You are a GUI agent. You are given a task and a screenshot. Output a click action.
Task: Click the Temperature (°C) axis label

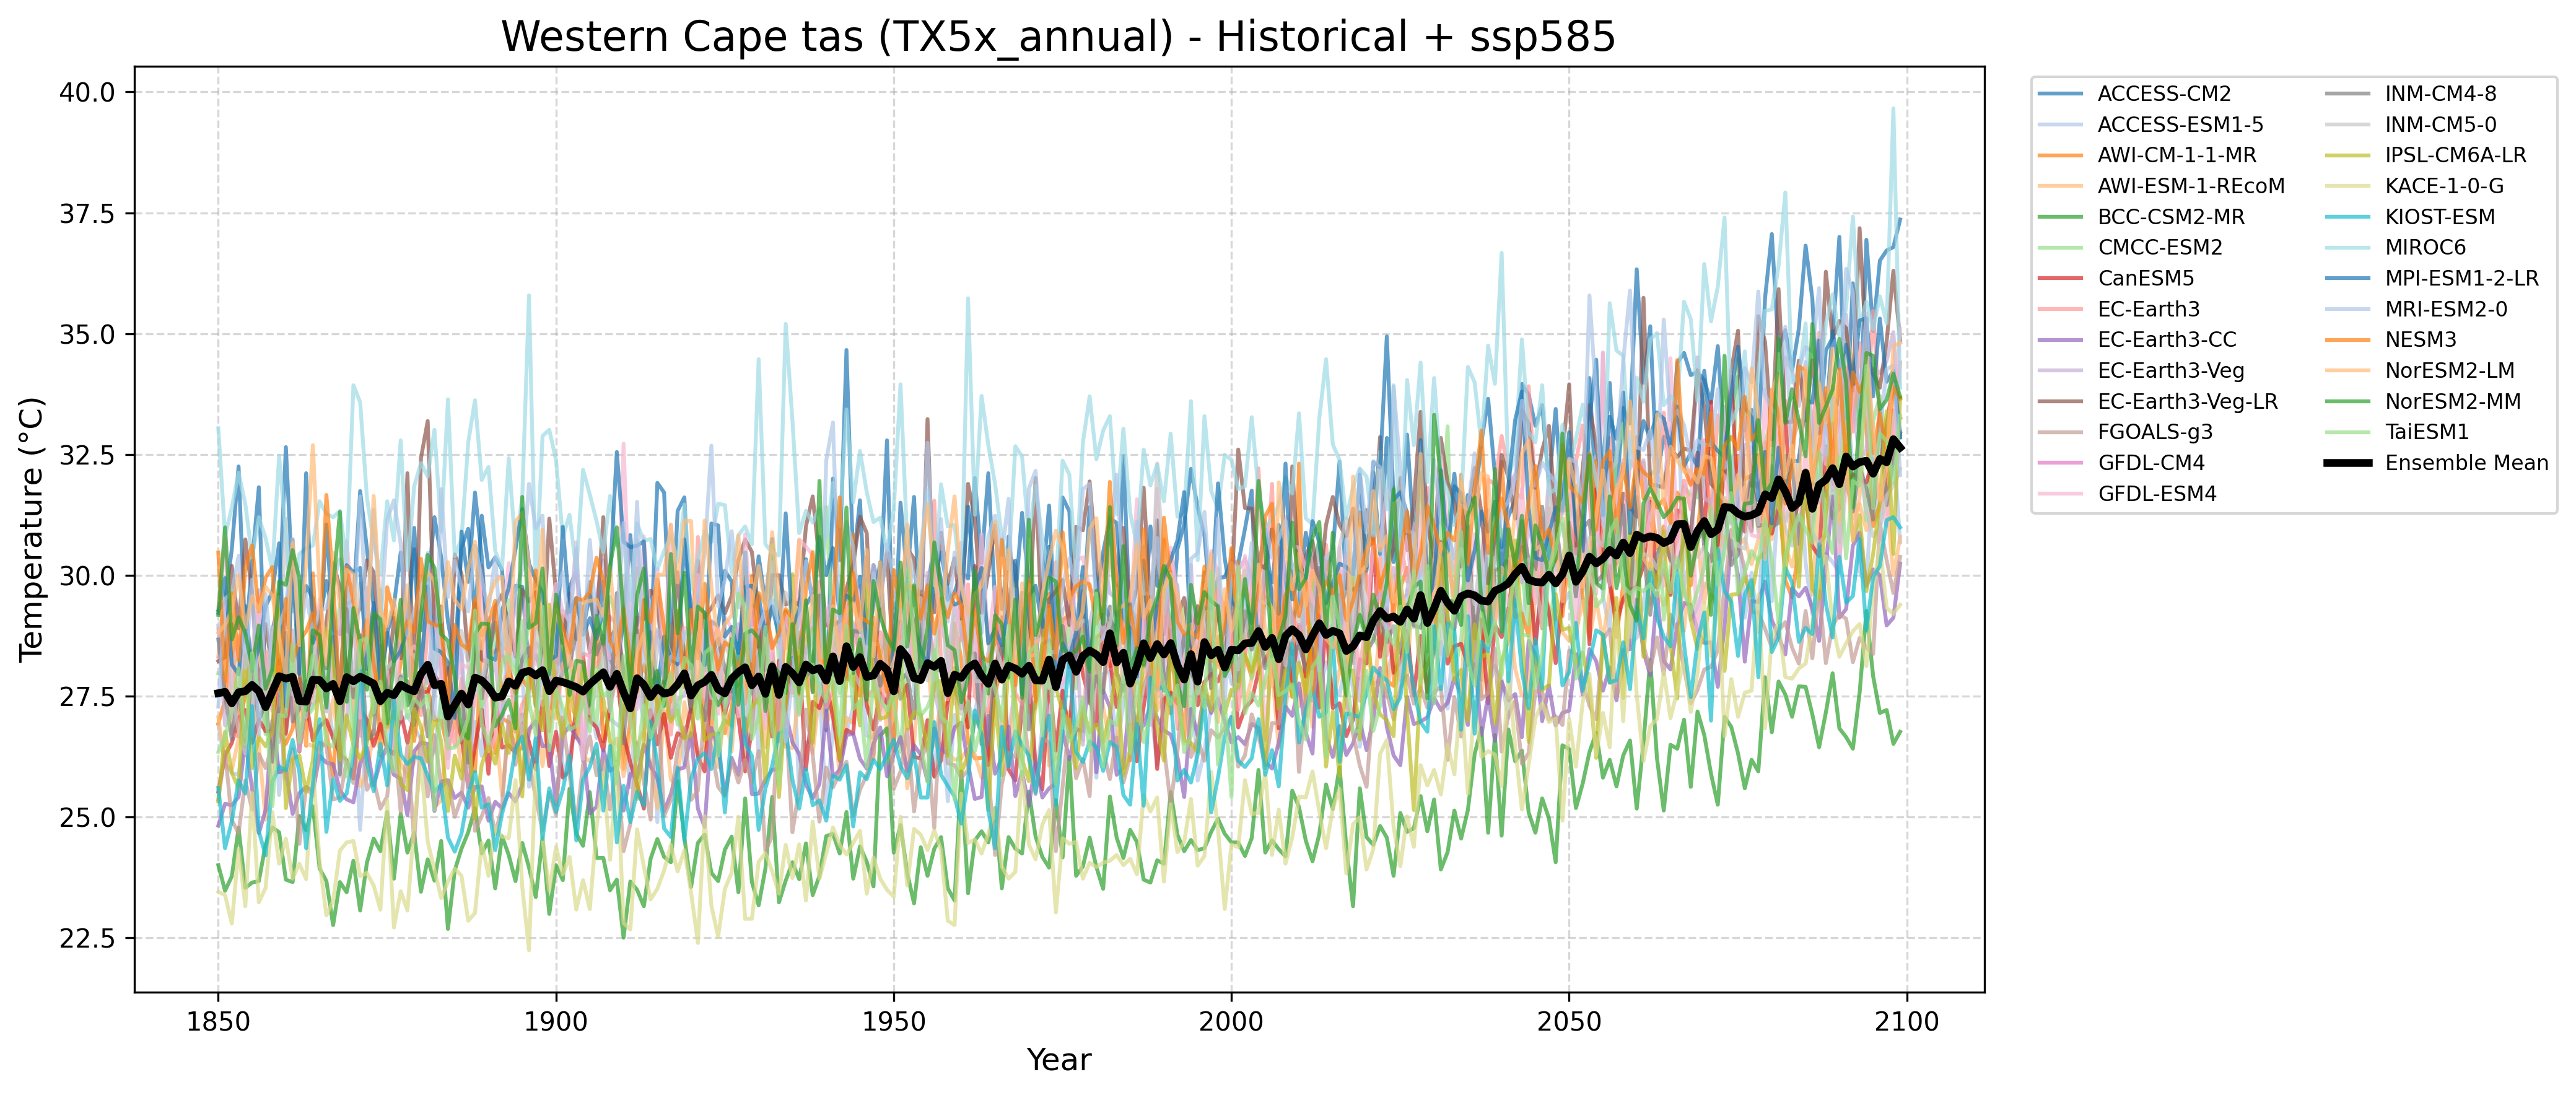pos(32,529)
